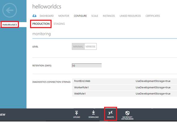This screenshot has height=122, width=177.
Task: Select the WorkerRole1 role name
Action: click(x=81, y=87)
